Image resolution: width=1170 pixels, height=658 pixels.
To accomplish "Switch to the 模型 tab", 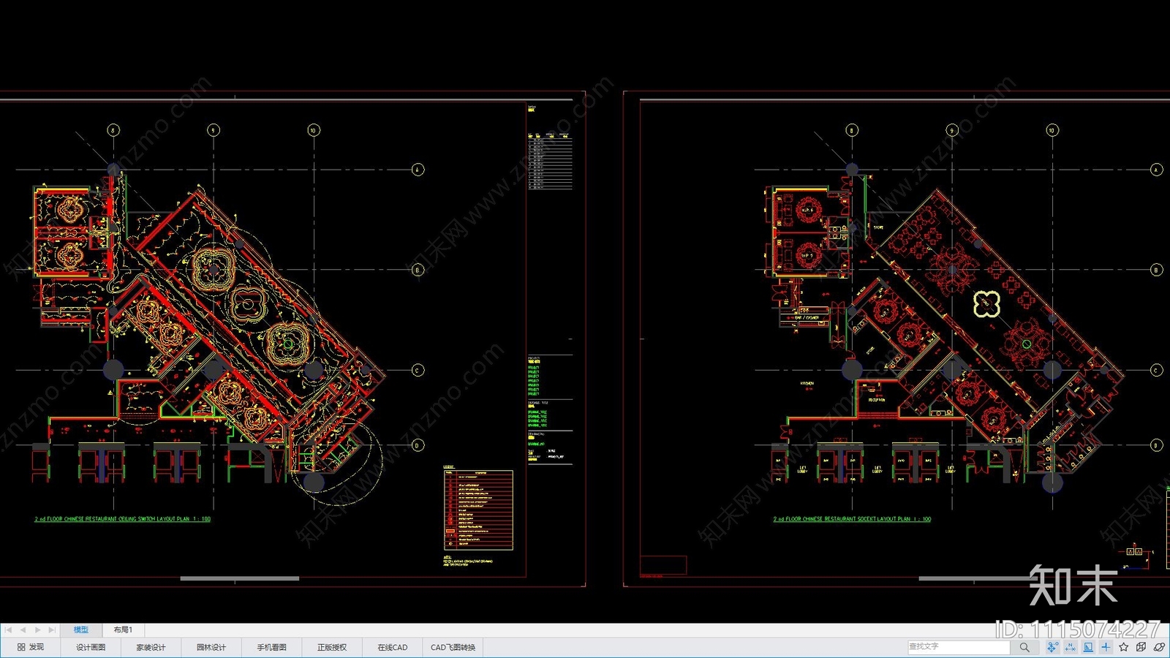I will [81, 629].
